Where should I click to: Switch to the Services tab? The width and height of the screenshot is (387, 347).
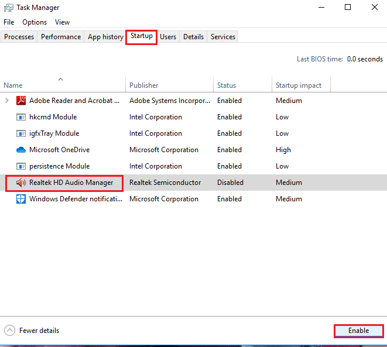223,37
